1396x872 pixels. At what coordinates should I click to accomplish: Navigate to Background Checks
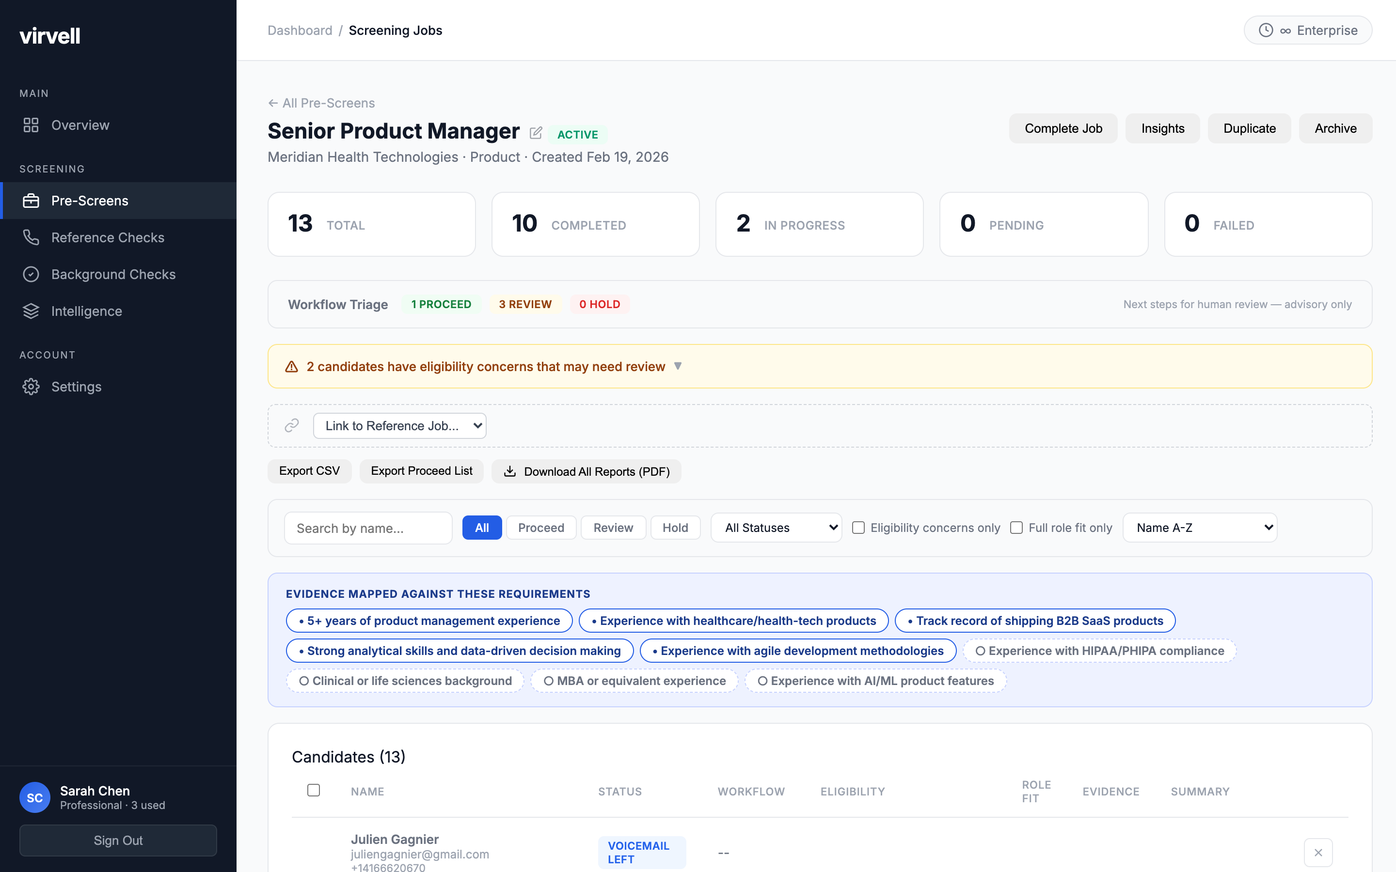click(113, 274)
